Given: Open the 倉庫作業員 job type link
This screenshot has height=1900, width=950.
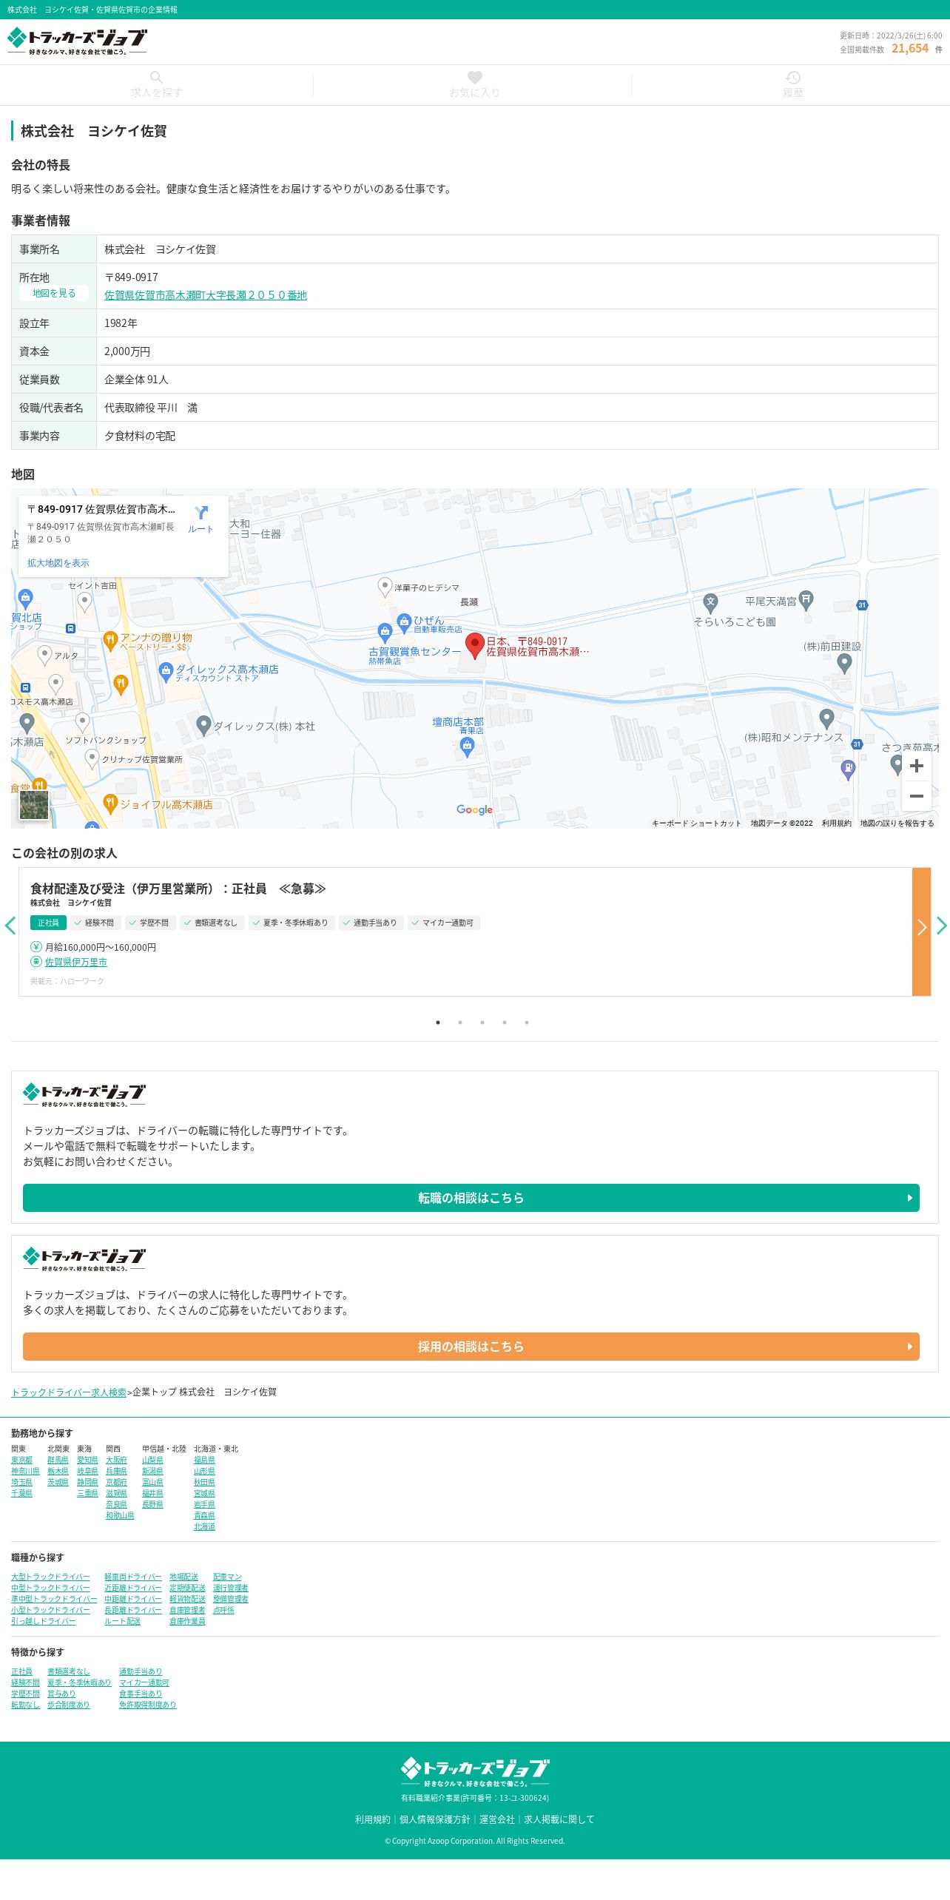Looking at the screenshot, I should click(187, 1621).
